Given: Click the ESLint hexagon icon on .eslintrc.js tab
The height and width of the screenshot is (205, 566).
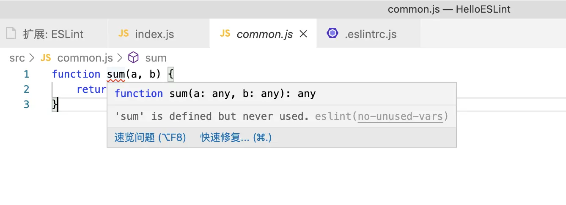Looking at the screenshot, I should 332,34.
